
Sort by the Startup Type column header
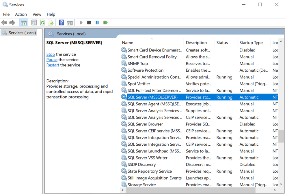tap(254, 43)
